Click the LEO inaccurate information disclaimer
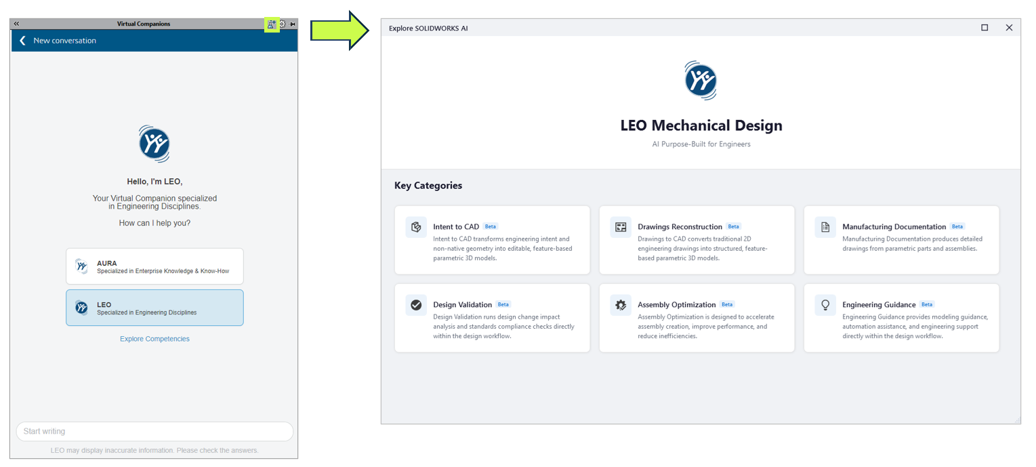 pos(154,451)
